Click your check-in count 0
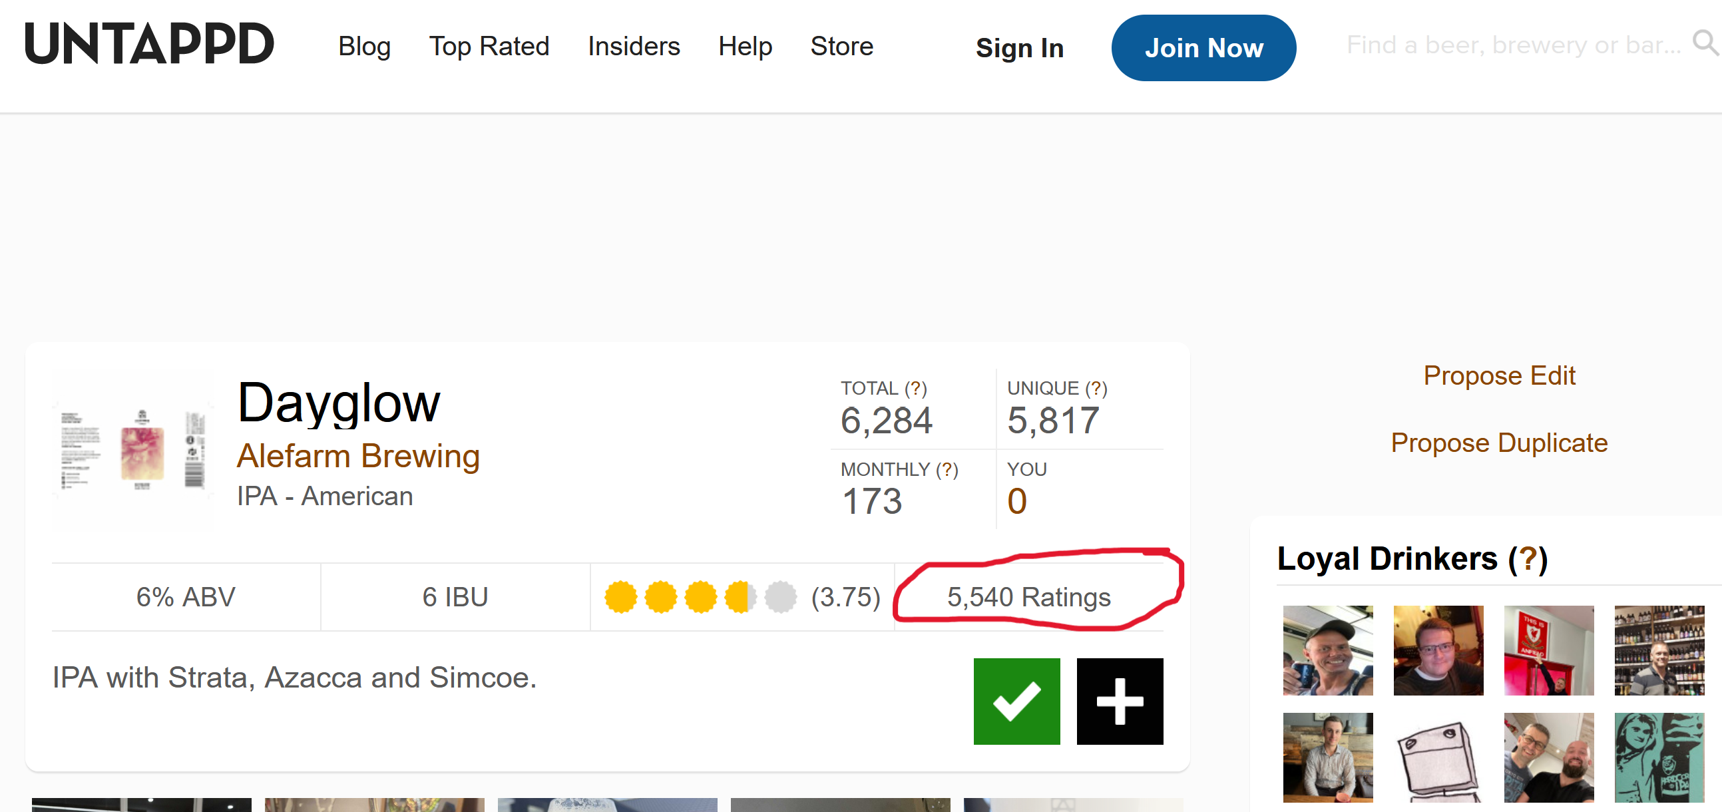The height and width of the screenshot is (812, 1722). tap(1016, 501)
